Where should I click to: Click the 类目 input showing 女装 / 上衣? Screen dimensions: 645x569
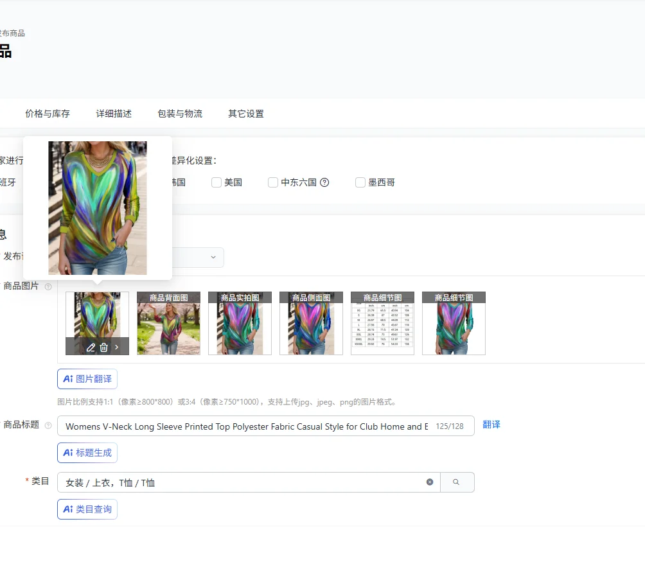pos(249,482)
